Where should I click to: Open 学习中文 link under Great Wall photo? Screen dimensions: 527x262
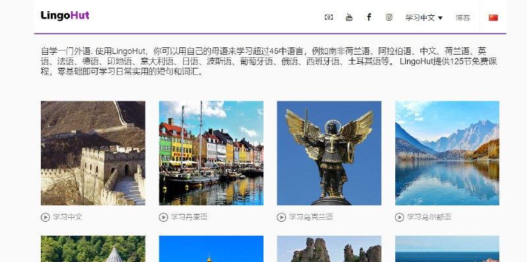tap(68, 217)
